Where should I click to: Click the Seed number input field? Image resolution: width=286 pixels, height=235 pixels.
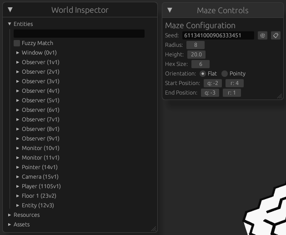218,35
